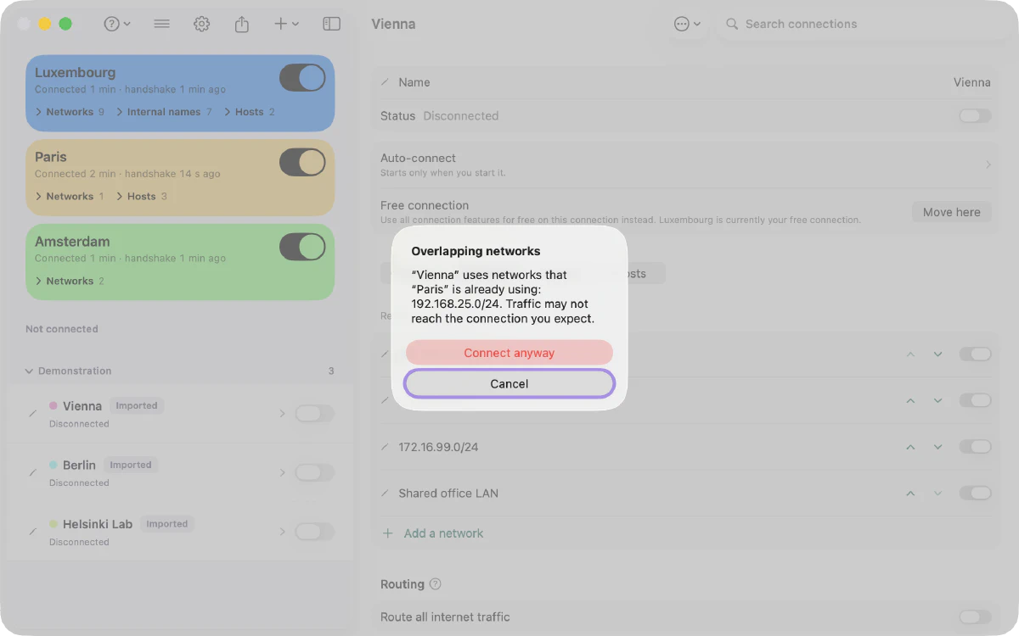
Task: Move 172.16.99.0/24 network up
Action: tap(910, 447)
